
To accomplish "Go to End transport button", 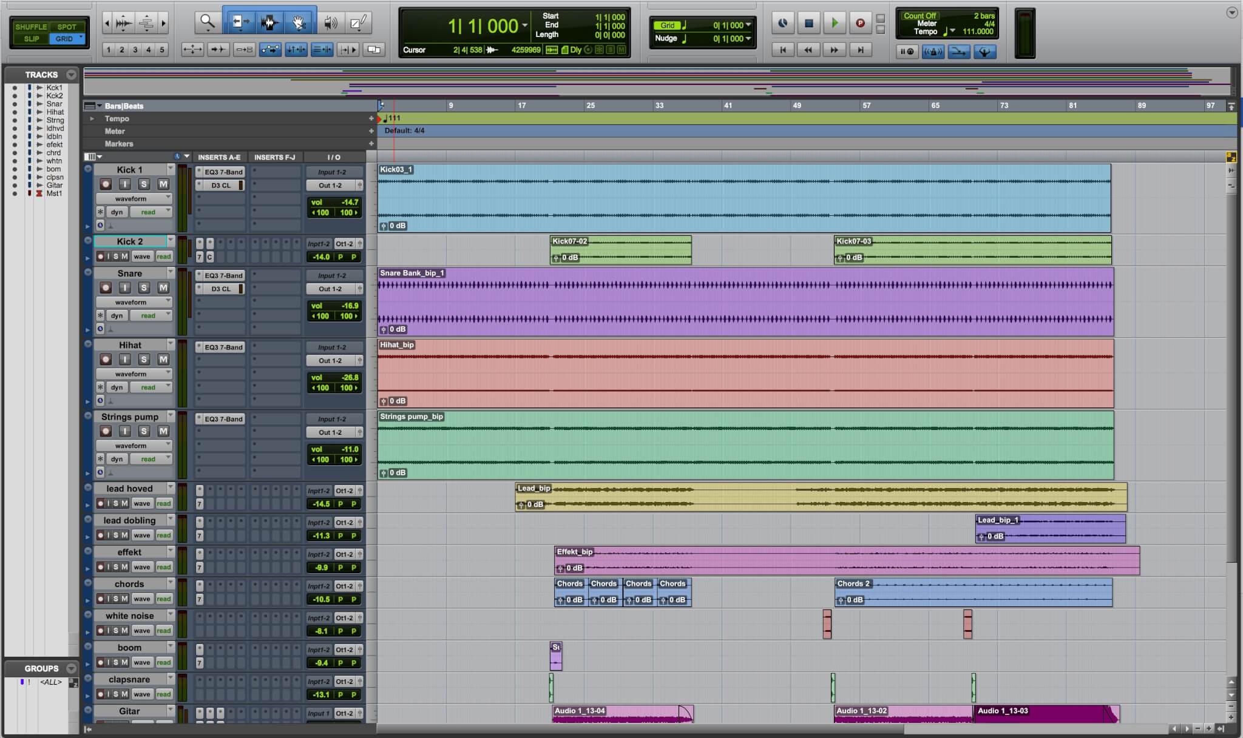I will 860,50.
